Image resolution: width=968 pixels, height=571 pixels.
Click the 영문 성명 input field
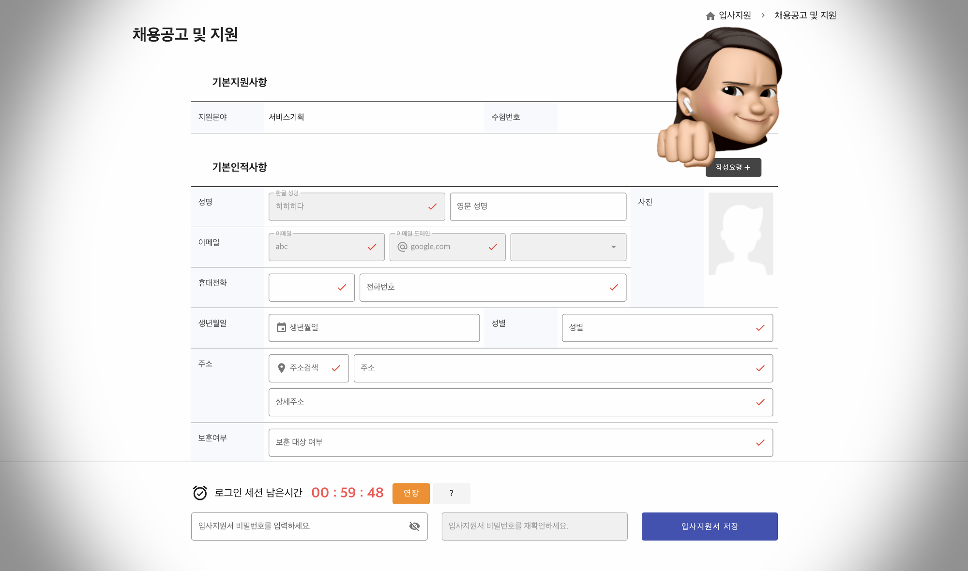pos(538,206)
